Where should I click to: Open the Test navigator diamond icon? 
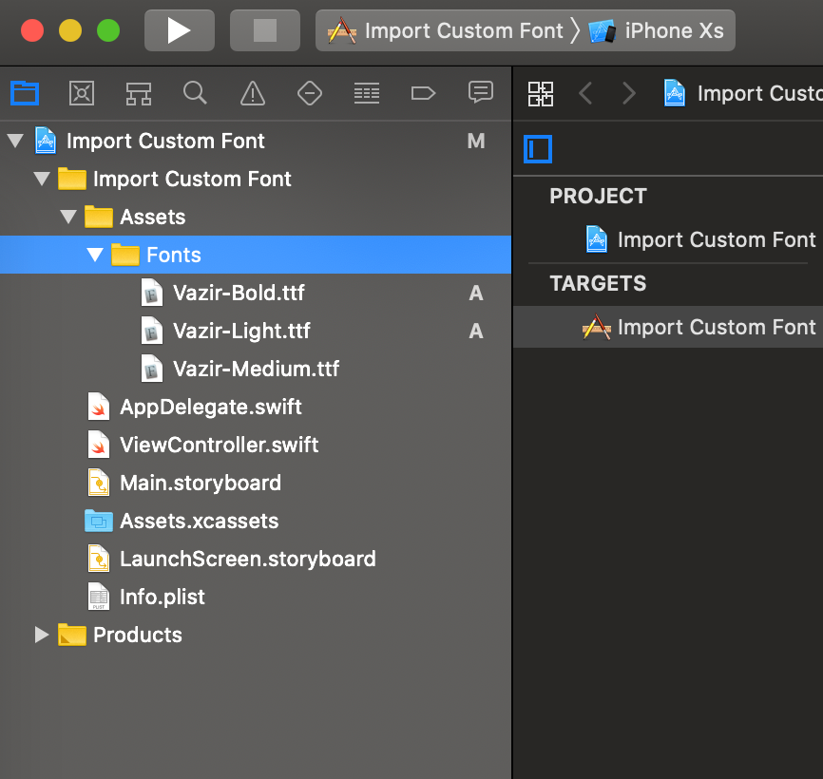click(309, 92)
